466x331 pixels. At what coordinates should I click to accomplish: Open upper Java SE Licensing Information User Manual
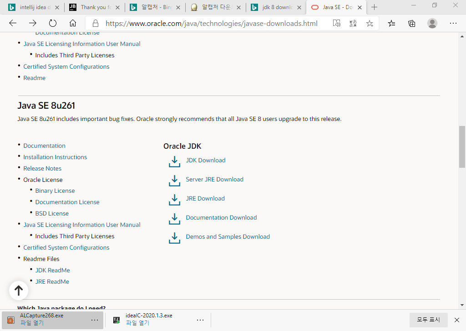(82, 44)
